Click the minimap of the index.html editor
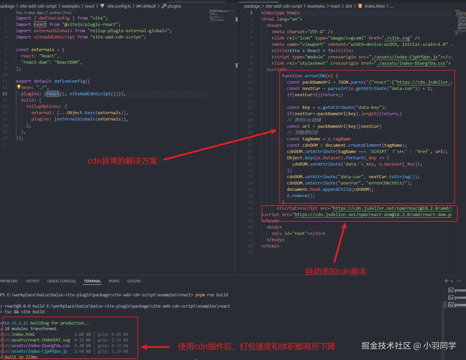This screenshot has height=360, width=466. 460,23
